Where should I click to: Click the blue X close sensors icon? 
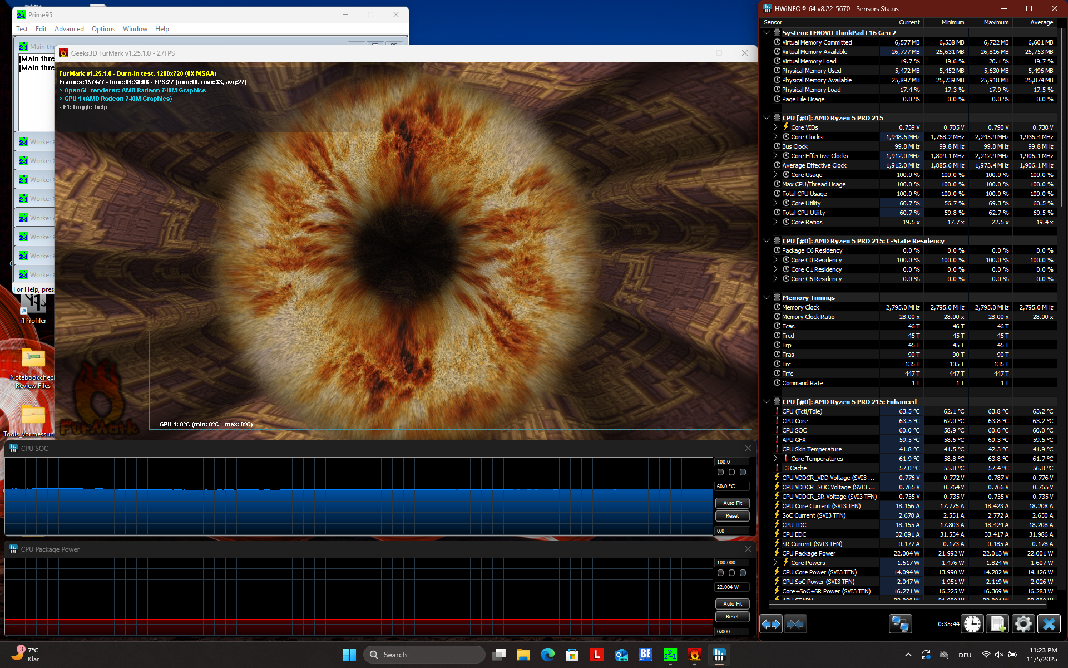(1049, 624)
